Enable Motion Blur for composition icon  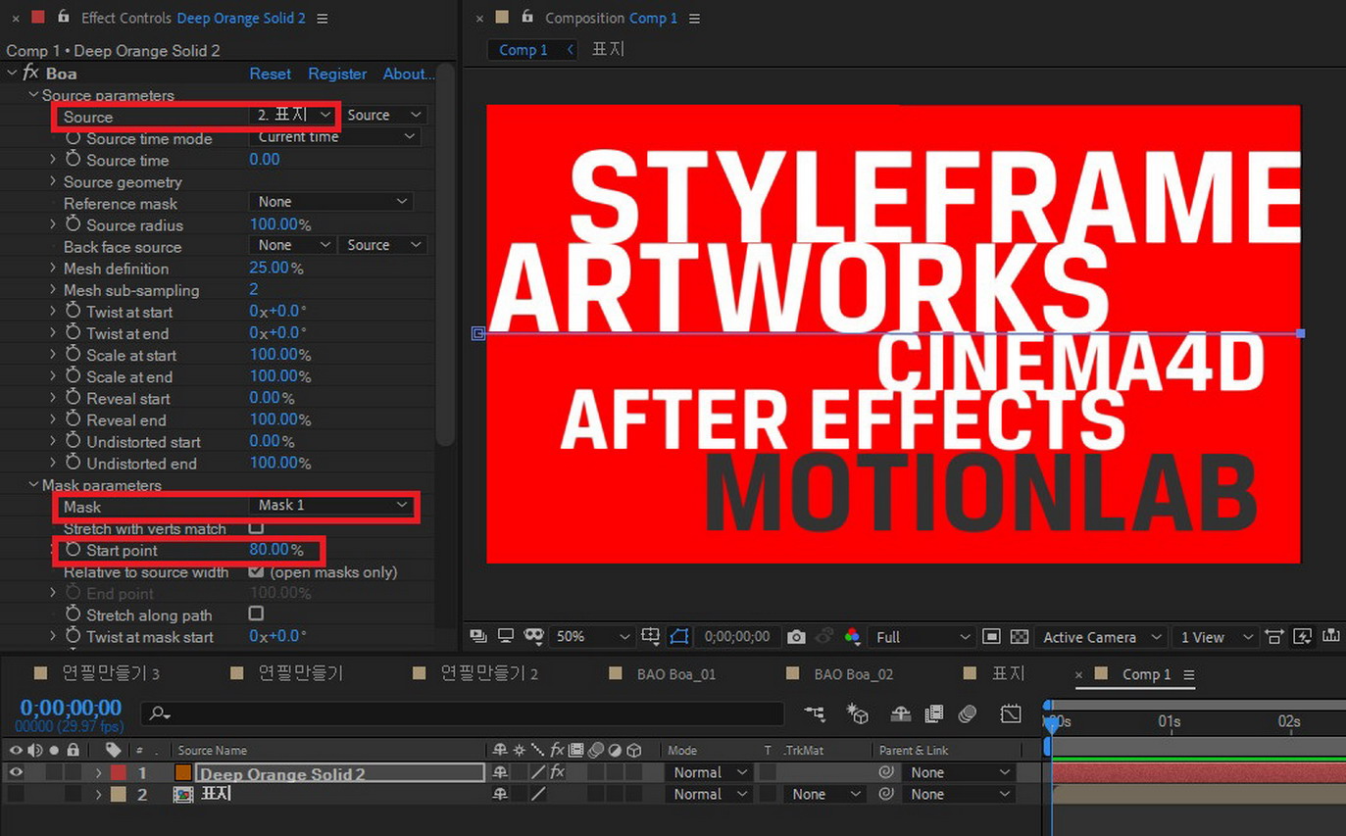click(x=968, y=713)
